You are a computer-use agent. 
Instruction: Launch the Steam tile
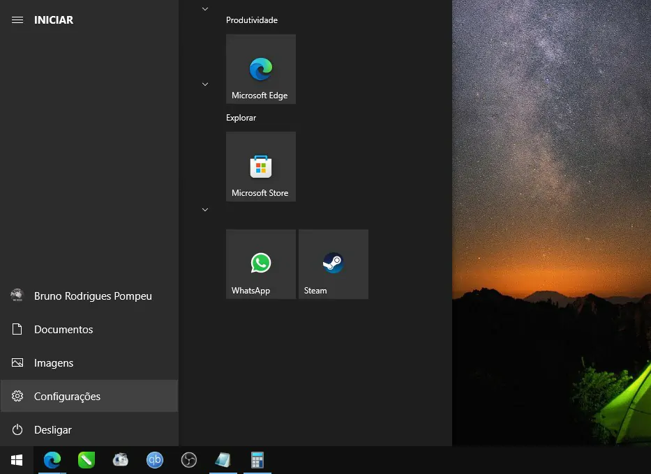click(x=334, y=264)
